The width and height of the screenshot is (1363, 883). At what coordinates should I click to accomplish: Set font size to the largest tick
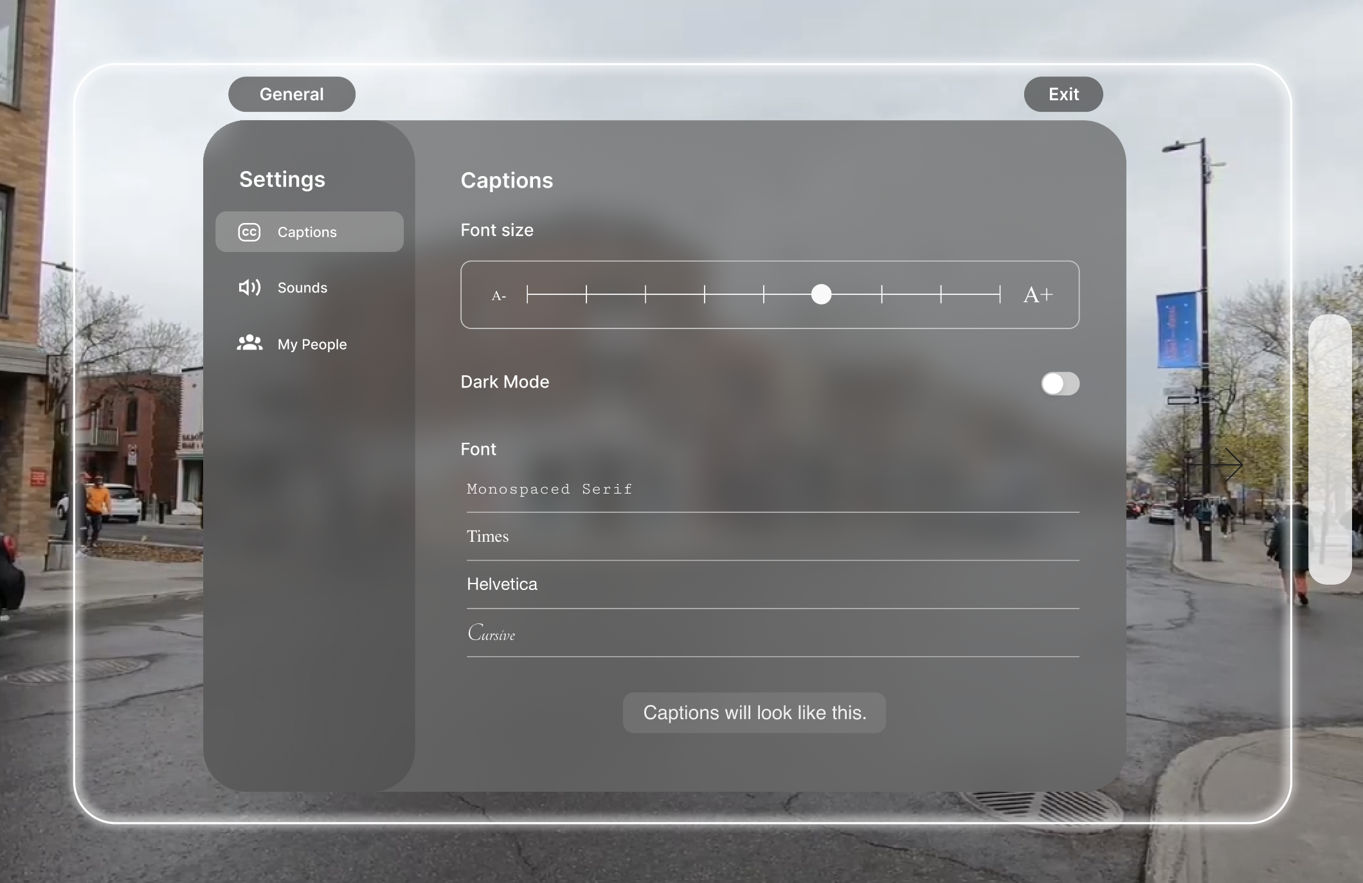coord(1000,295)
